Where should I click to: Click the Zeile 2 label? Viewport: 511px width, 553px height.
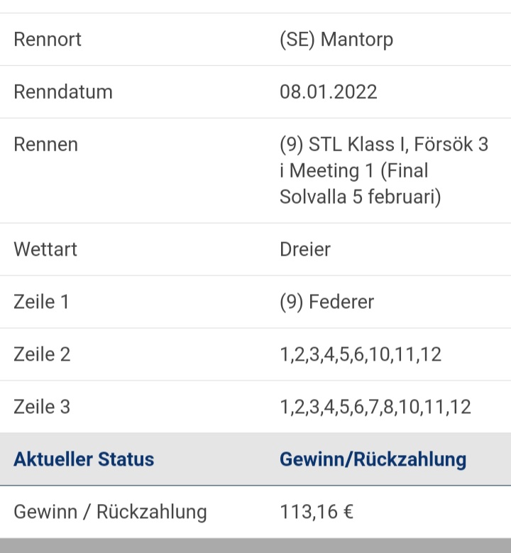tap(42, 354)
